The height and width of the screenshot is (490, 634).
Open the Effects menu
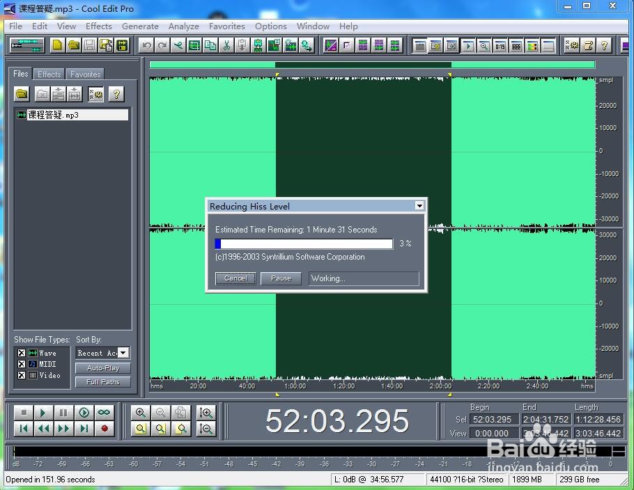point(99,26)
